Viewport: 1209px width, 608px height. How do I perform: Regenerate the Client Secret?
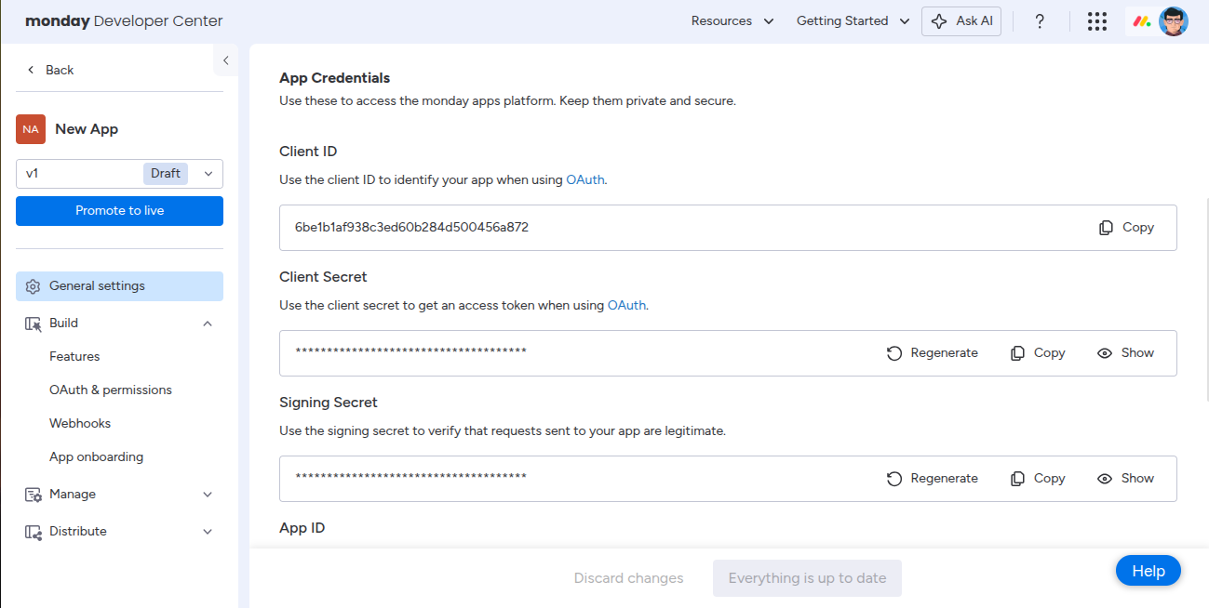[932, 353]
